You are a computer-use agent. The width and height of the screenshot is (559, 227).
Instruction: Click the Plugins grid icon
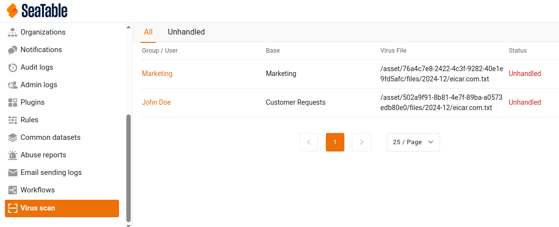point(13,102)
